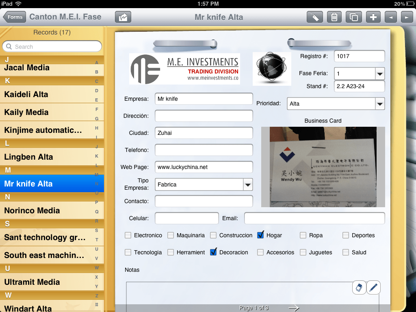Viewport: 416px width, 312px height.
Task: Duplicate the record using copy icon
Action: pyautogui.click(x=353, y=17)
